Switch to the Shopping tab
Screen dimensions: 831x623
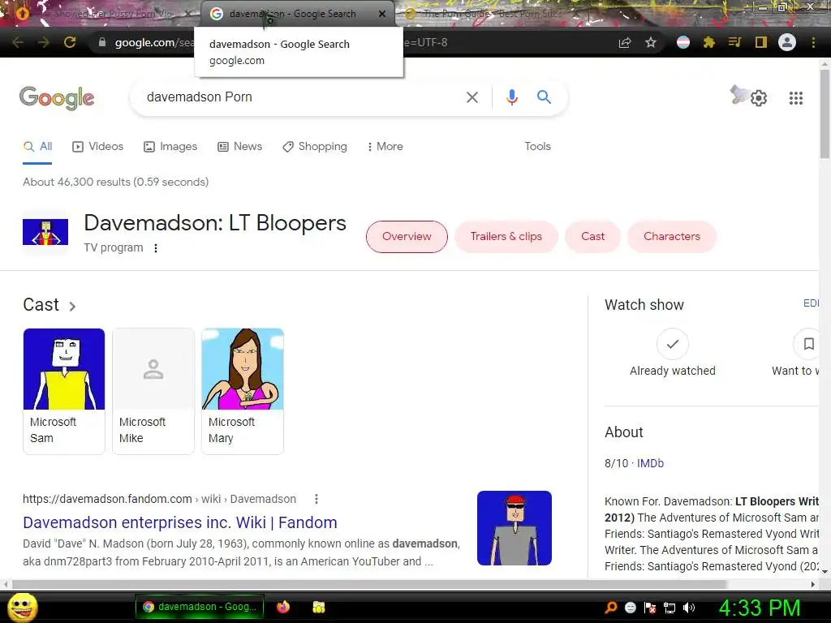point(315,147)
